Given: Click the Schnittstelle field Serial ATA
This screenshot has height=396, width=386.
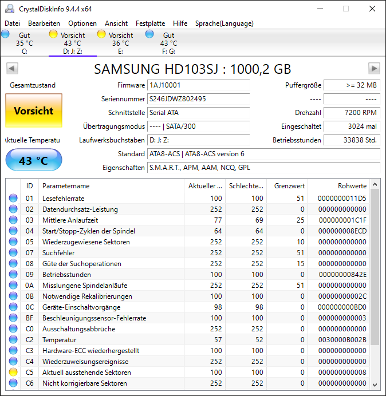Looking at the screenshot, I should click(199, 113).
